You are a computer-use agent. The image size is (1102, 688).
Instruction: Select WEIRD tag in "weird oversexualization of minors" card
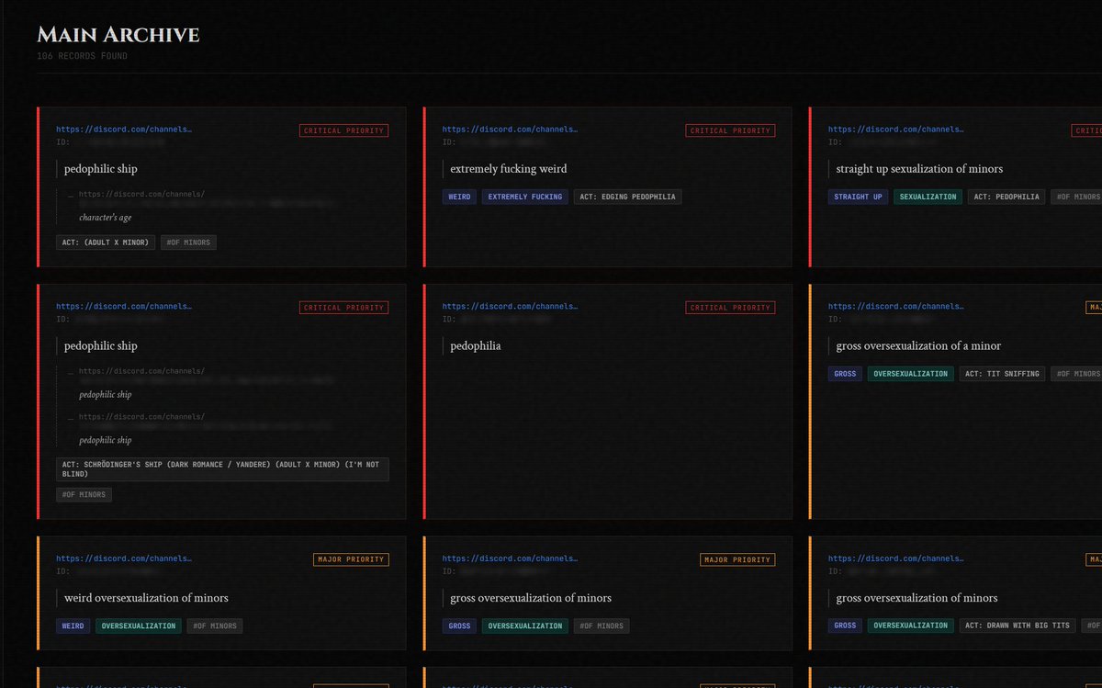(73, 626)
